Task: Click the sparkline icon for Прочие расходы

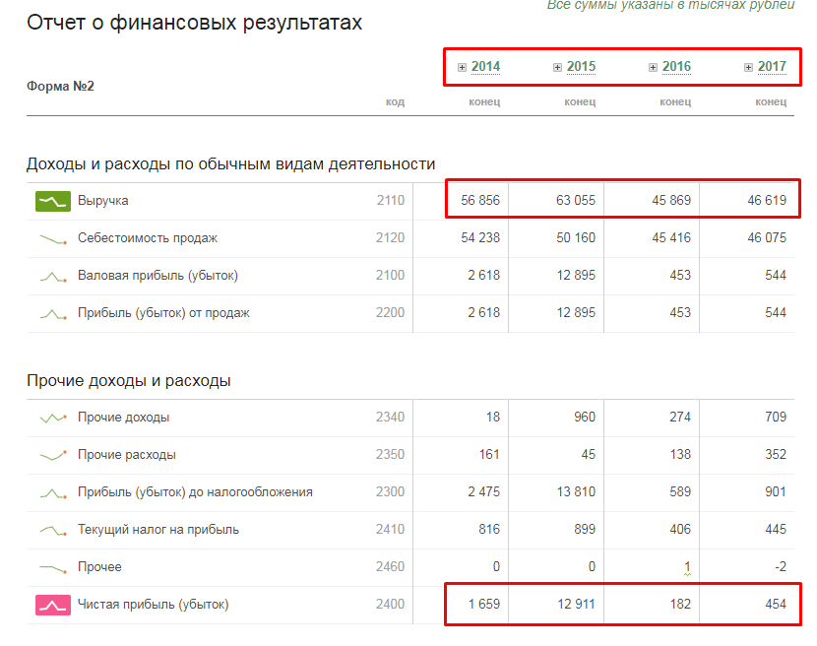Action: click(x=52, y=455)
